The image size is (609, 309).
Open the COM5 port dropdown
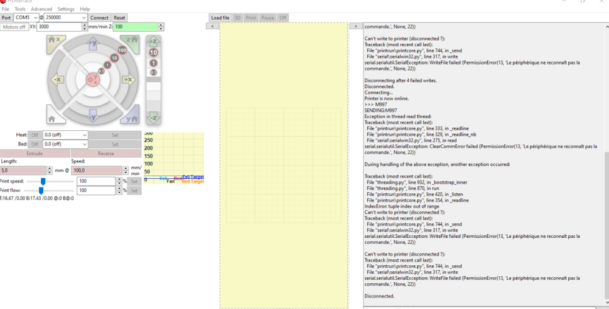click(x=26, y=18)
